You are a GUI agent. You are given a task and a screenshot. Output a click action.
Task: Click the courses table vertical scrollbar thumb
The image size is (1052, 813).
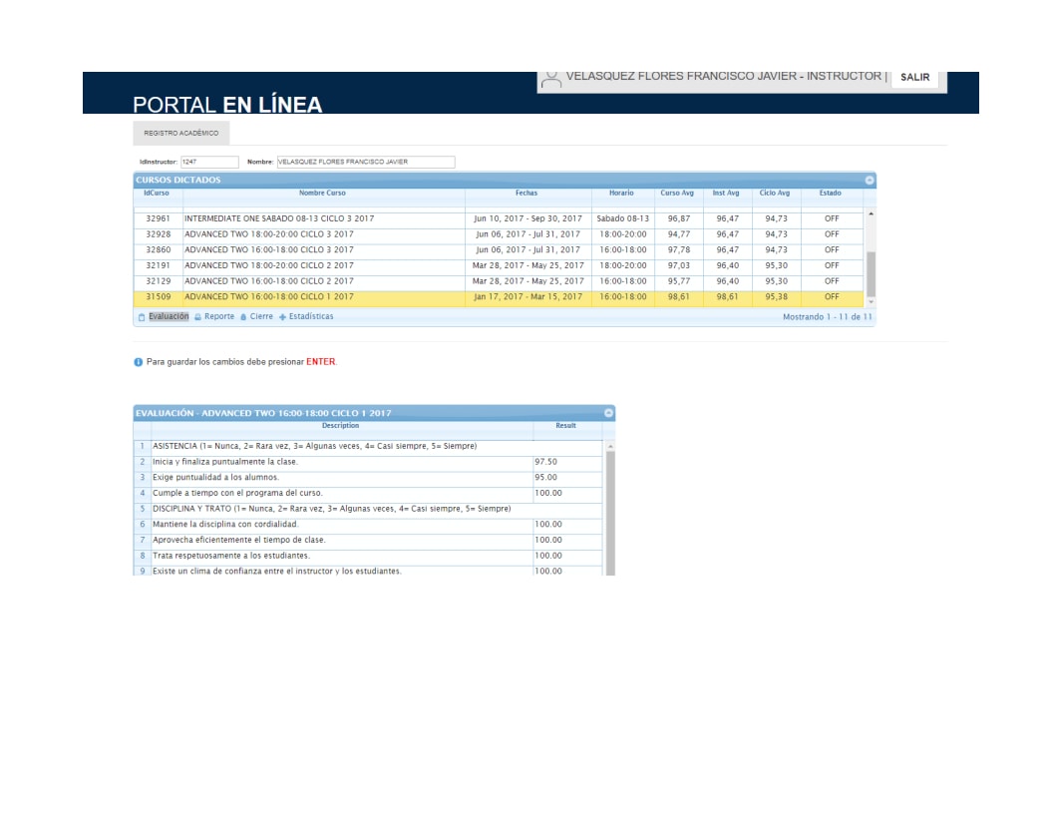(x=871, y=274)
